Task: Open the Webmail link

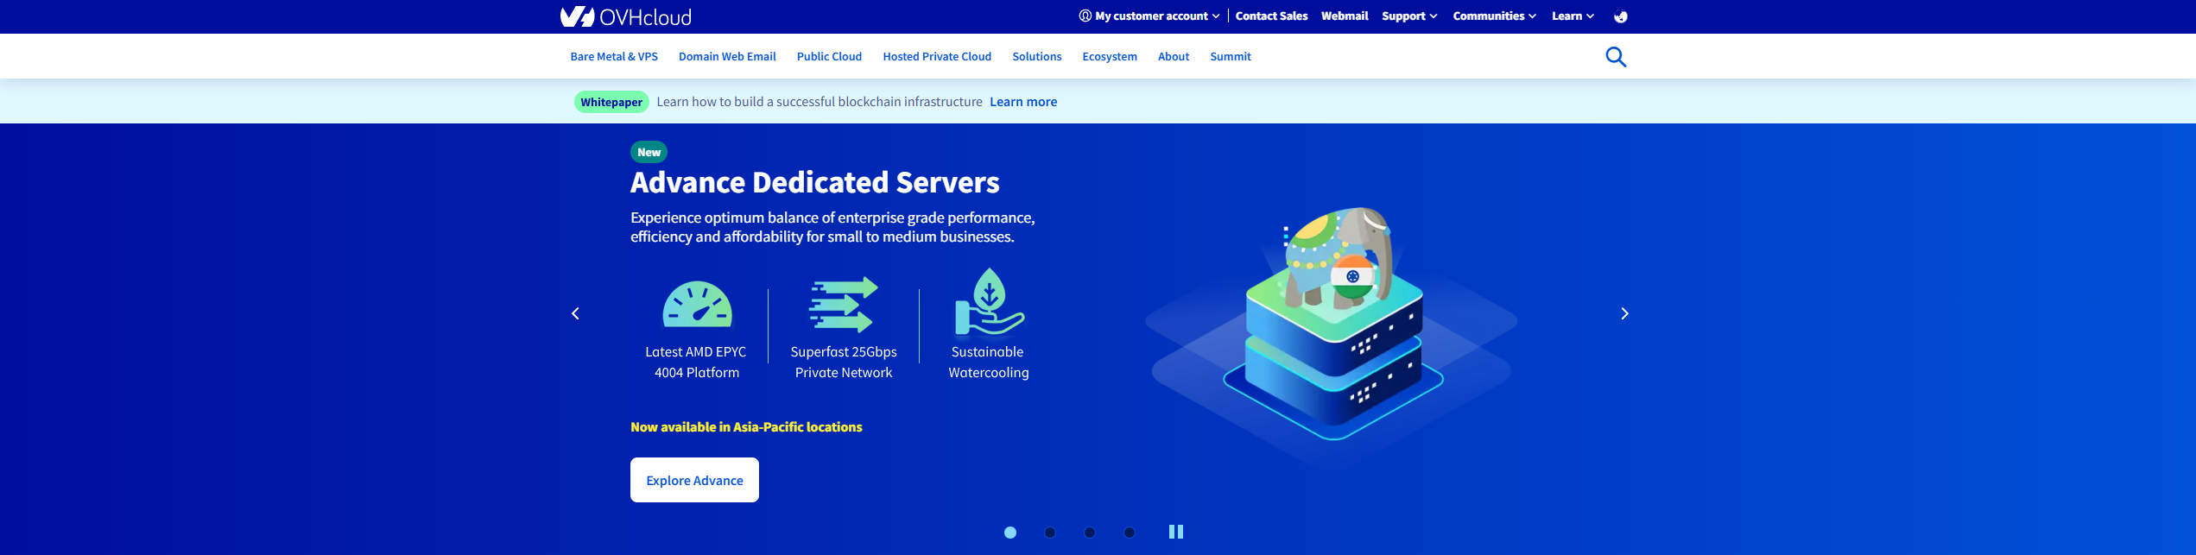Action: (x=1345, y=16)
